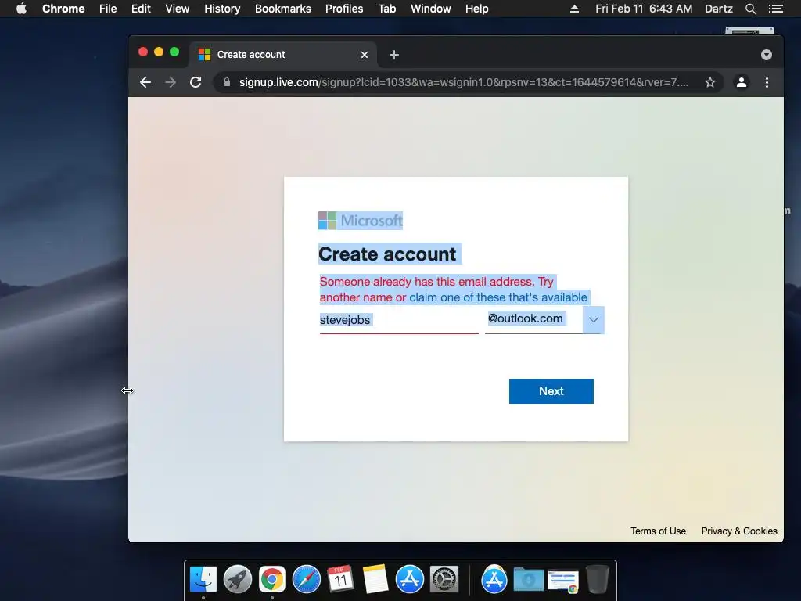Open the Profiles menu
The height and width of the screenshot is (601, 801).
[x=344, y=9]
